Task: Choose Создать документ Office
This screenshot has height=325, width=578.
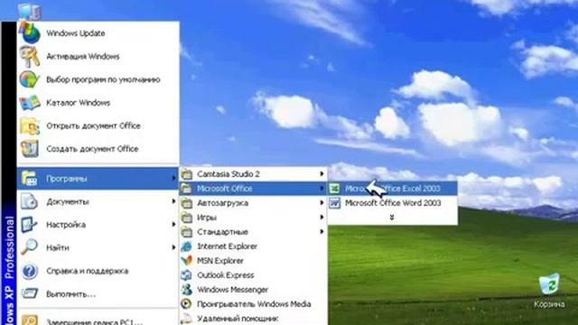Action: click(98, 149)
